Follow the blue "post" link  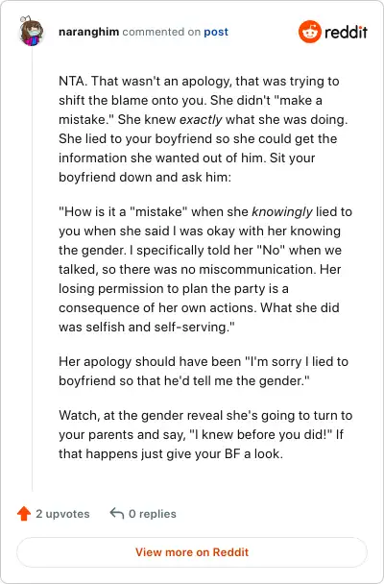[x=216, y=33]
